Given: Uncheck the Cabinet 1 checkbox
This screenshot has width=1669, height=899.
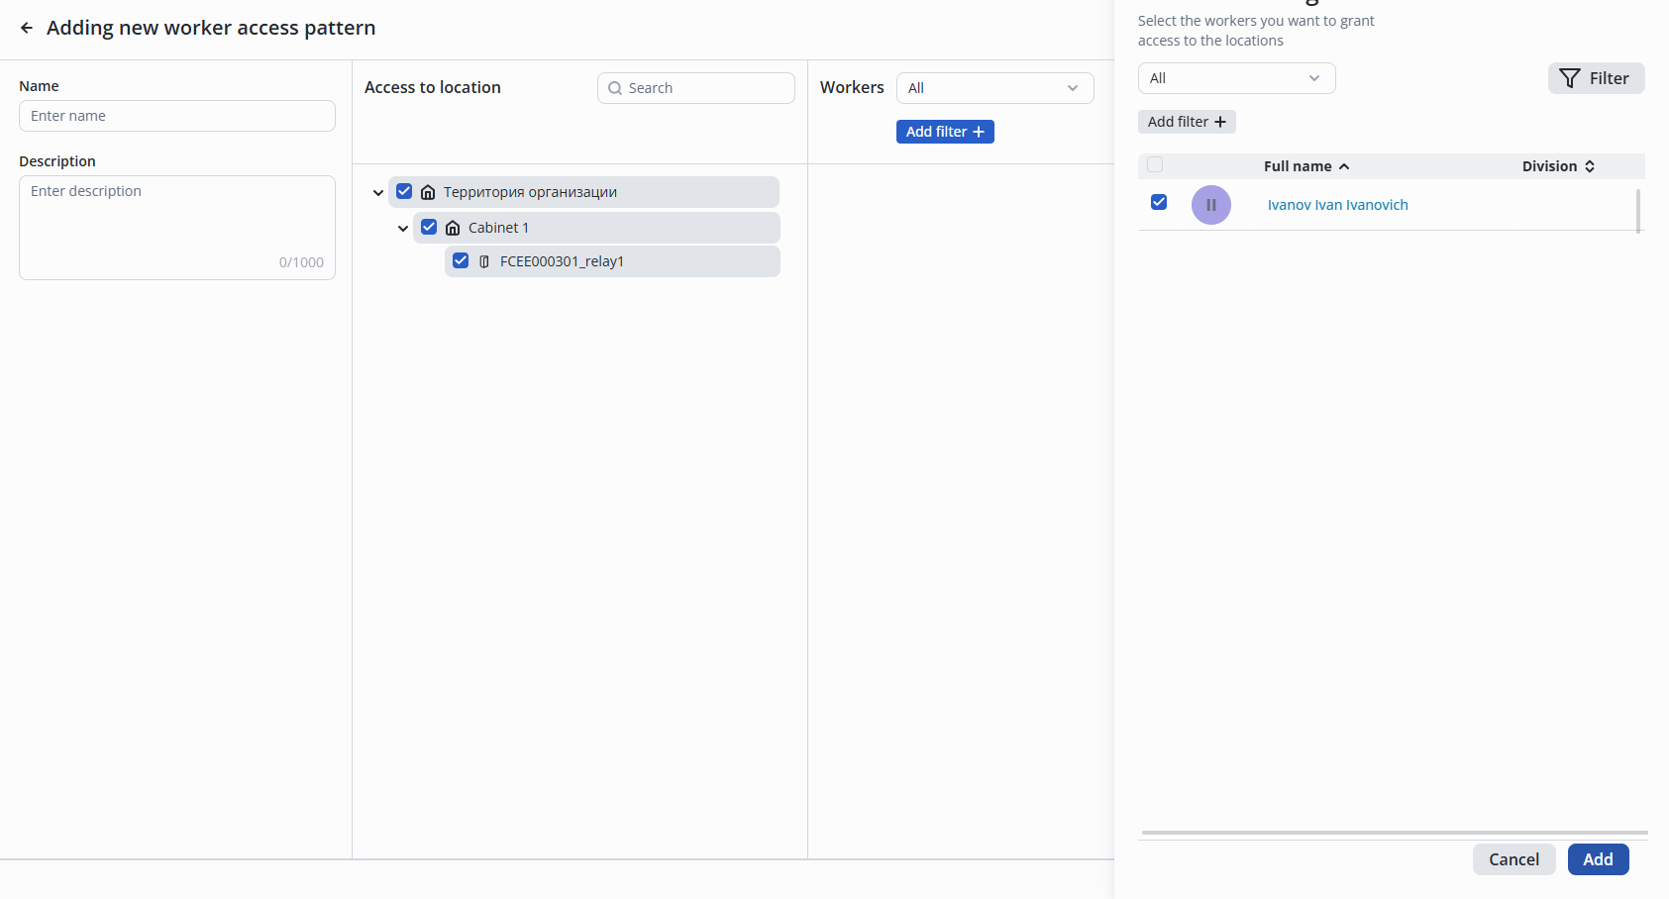Looking at the screenshot, I should pos(429,227).
